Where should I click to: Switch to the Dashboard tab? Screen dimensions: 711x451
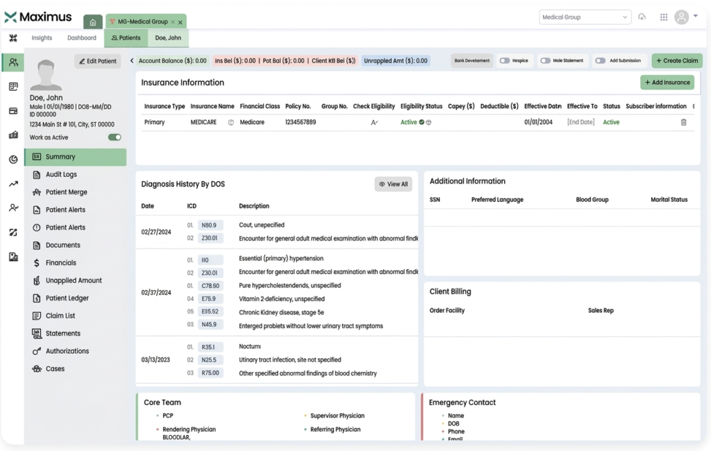(82, 38)
